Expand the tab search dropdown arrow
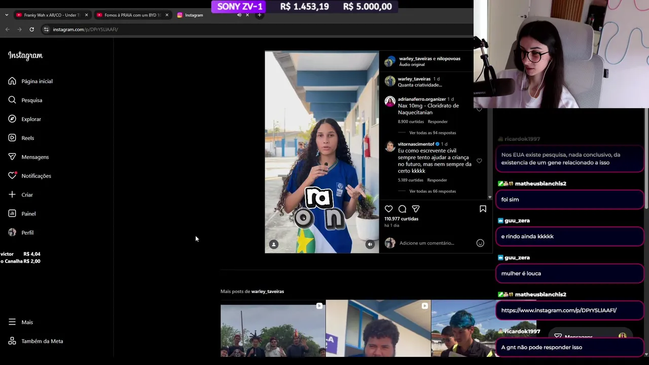This screenshot has height=365, width=649. coord(7,15)
